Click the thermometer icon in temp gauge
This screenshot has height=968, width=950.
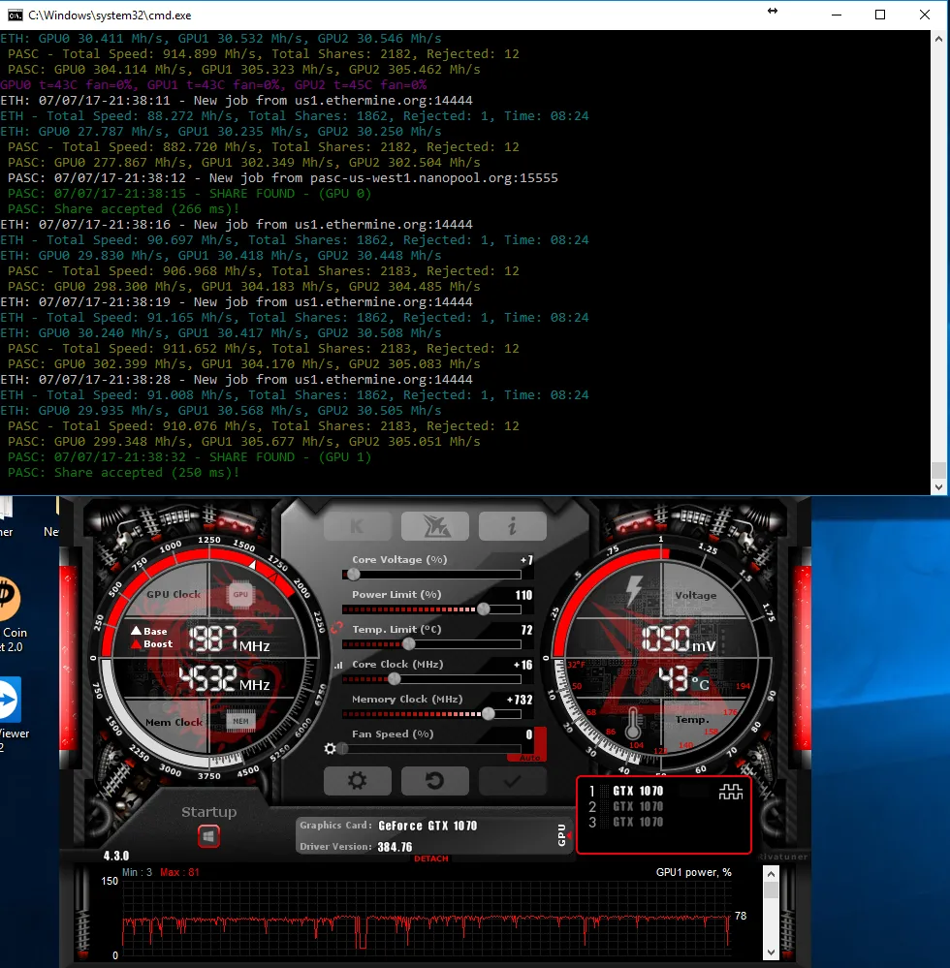click(x=632, y=724)
